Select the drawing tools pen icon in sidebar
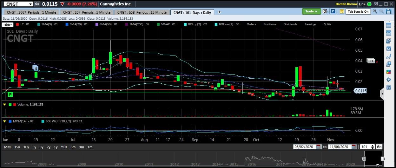Screen dimensions: 396x168 pos(389,56)
